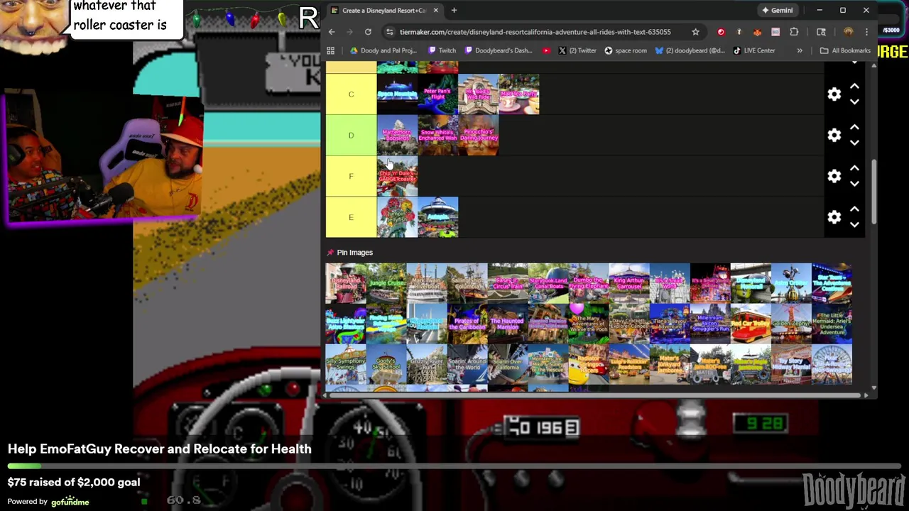
Task: Select Chip 'n' Dale's GADGETcoaster image
Action: 397,176
